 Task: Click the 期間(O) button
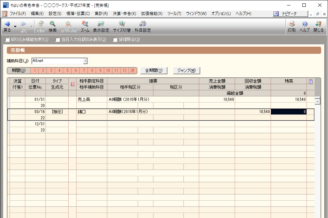18,71
